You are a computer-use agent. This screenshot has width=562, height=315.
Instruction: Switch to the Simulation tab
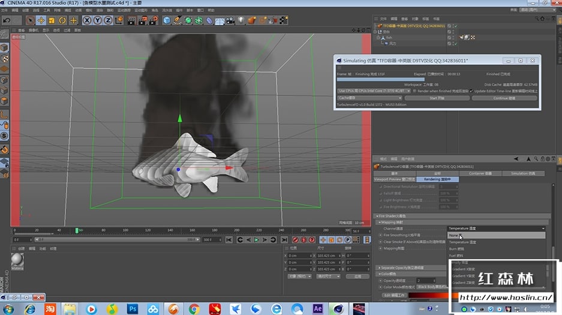523,173
